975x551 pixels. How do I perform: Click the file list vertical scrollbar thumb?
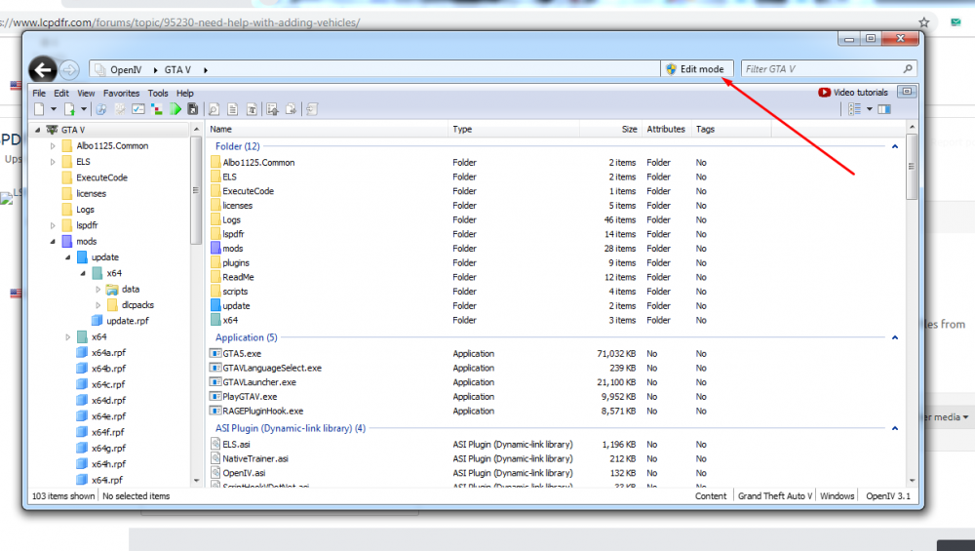click(912, 167)
